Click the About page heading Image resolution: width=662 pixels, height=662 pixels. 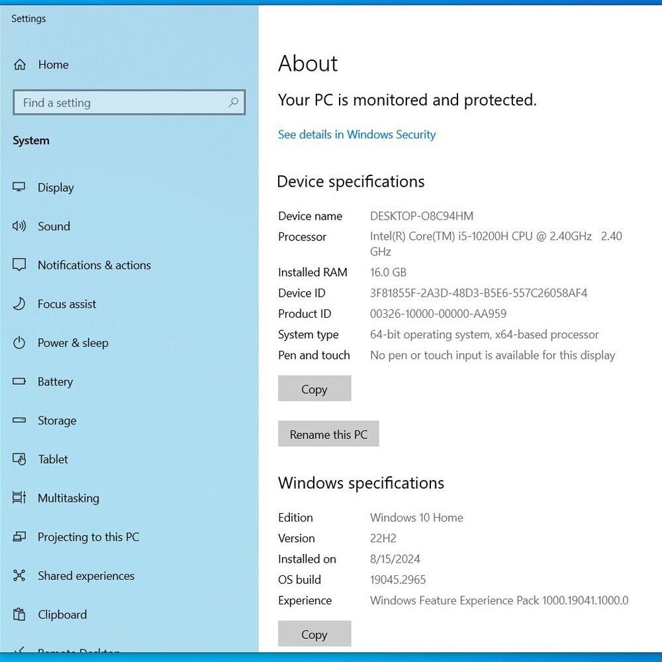(x=308, y=64)
